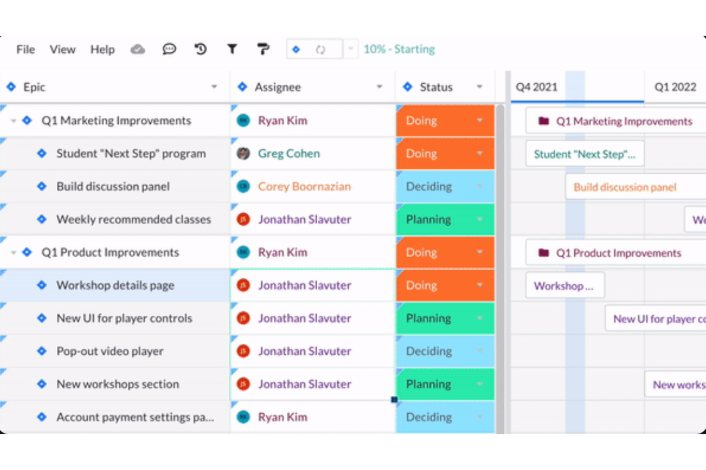Click diamond icon beside Student "Next Step" program
This screenshot has height=470, width=706.
click(x=42, y=153)
